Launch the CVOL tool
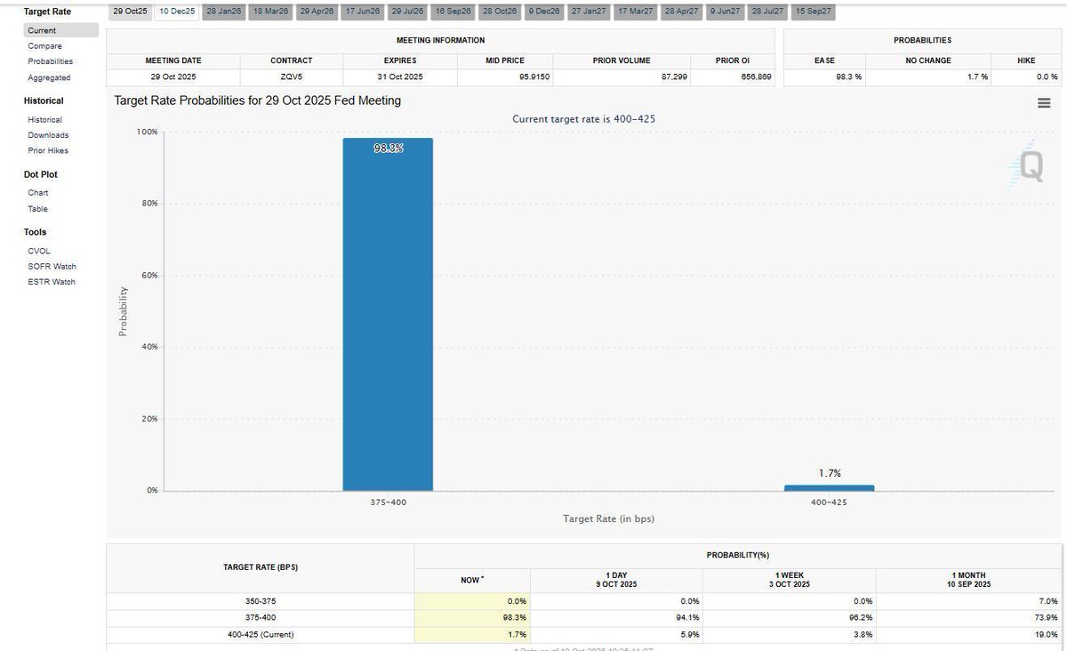The image size is (1067, 651). pos(36,250)
